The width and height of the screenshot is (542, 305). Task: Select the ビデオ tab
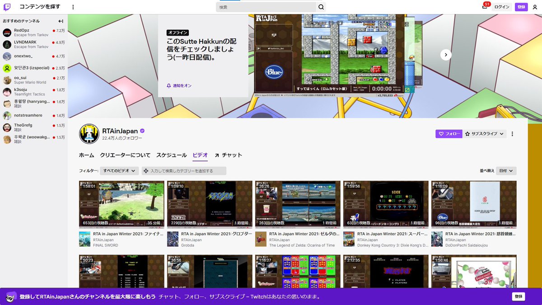pyautogui.click(x=200, y=155)
